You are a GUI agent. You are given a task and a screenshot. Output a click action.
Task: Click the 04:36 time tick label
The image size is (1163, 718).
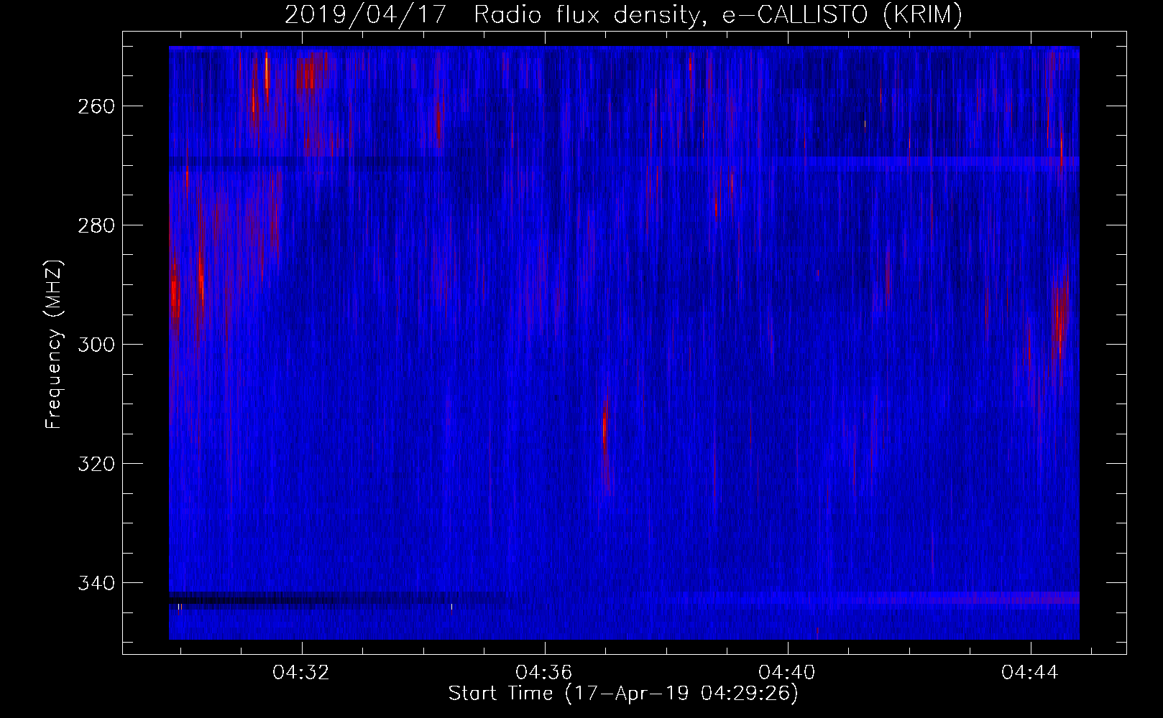click(x=544, y=673)
